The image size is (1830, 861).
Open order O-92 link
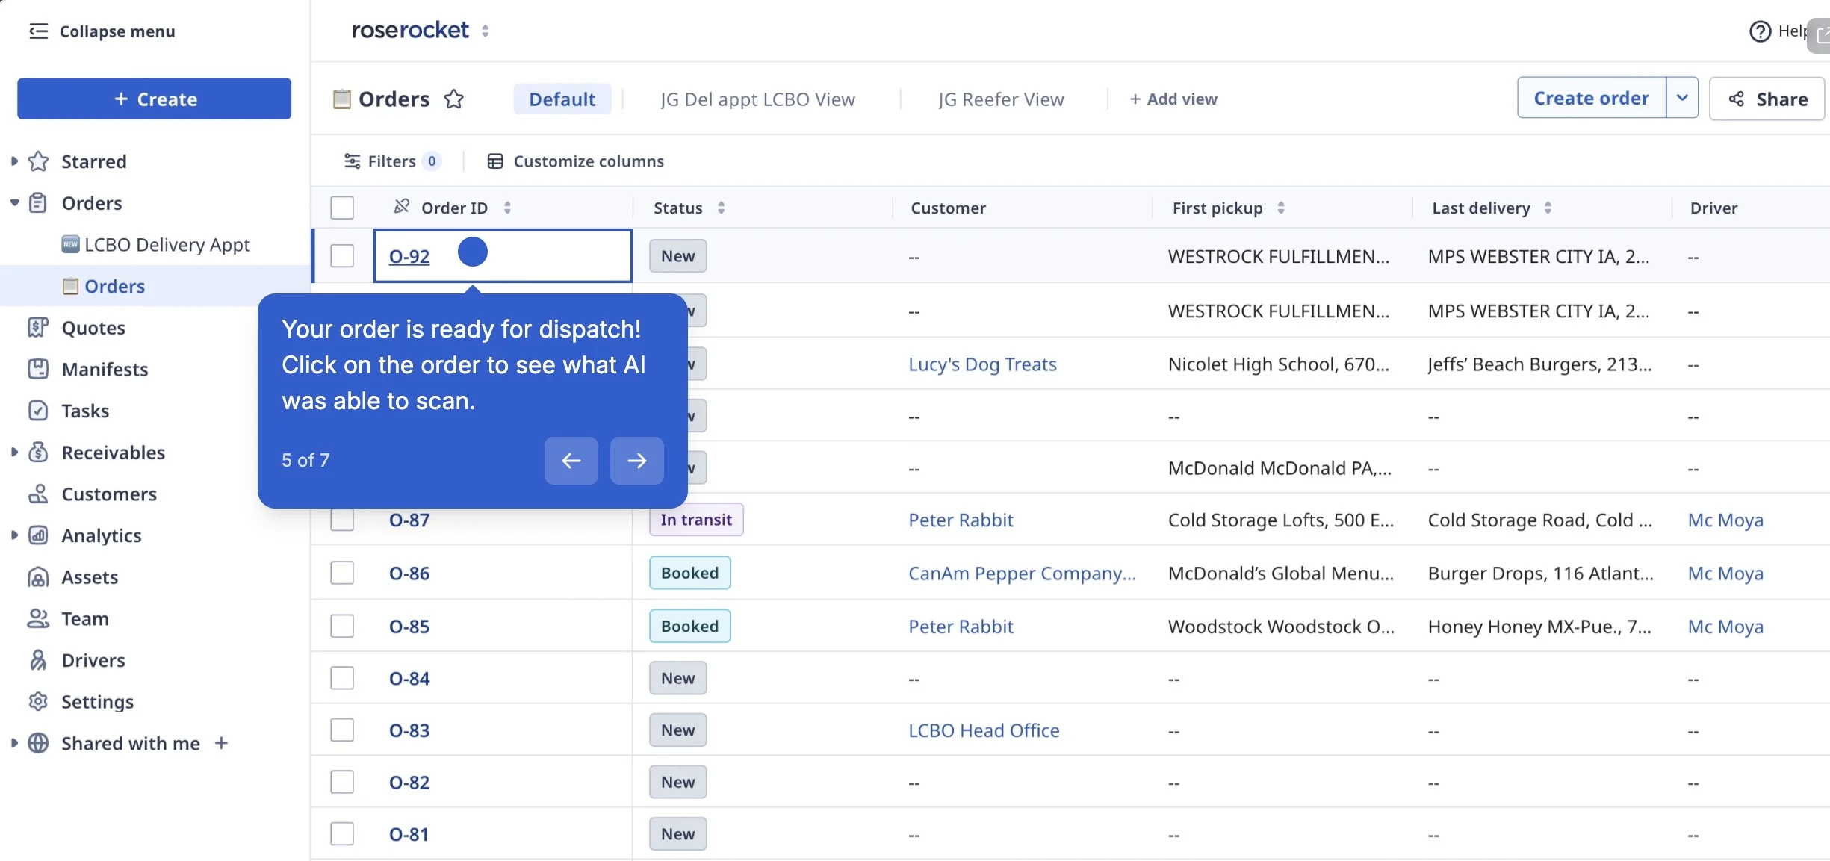[409, 256]
